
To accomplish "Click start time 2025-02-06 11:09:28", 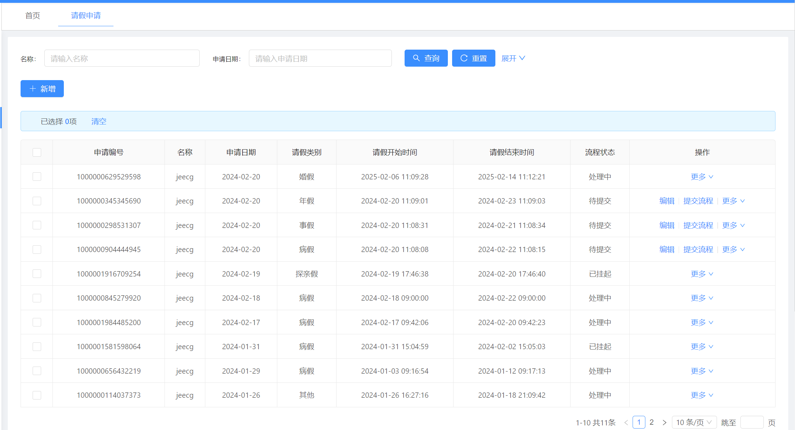I will click(x=395, y=177).
